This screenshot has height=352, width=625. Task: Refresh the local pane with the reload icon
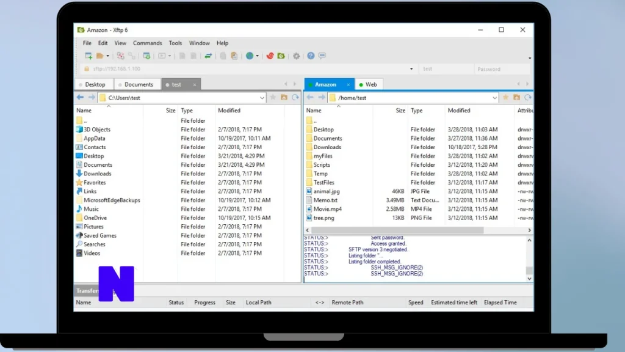295,97
